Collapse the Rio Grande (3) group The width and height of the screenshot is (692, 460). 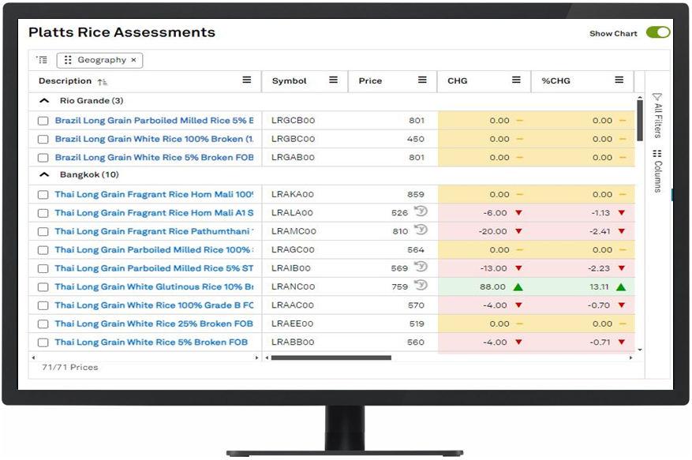pos(44,101)
